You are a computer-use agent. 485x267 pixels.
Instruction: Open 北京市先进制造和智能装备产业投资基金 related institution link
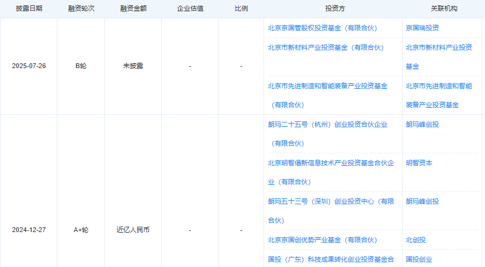[x=439, y=95]
